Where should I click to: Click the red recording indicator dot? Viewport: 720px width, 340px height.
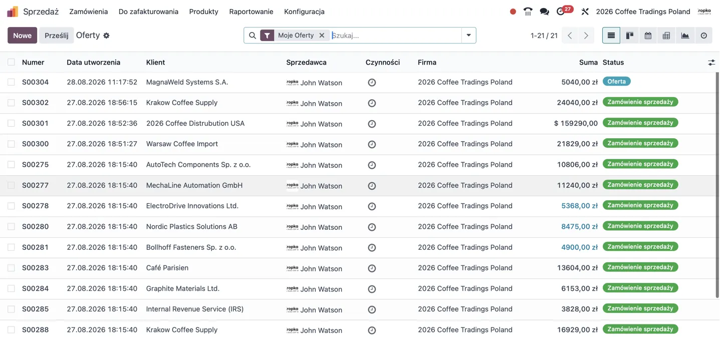tap(513, 12)
